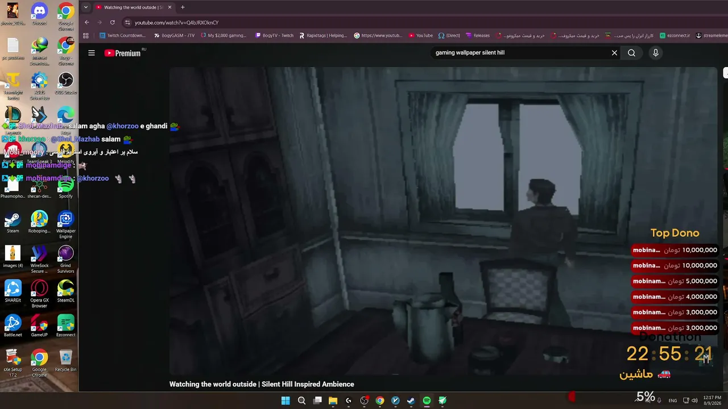Open the YouTube bookmark
Image resolution: width=728 pixels, height=409 pixels.
click(x=420, y=35)
